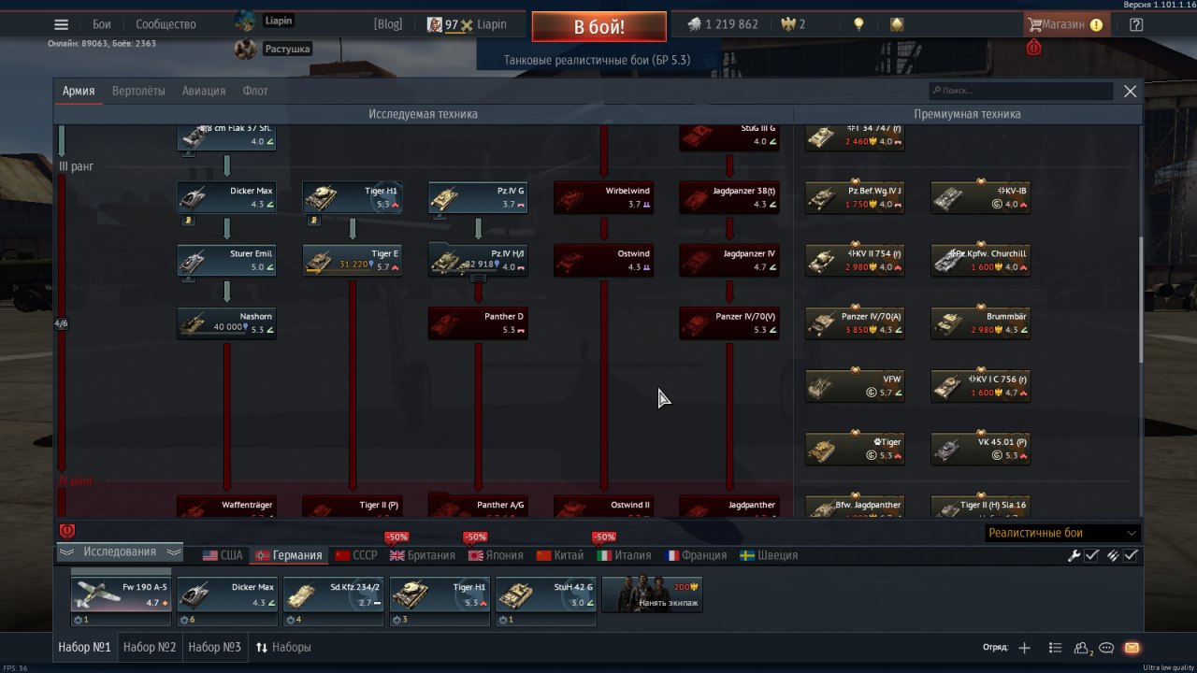Viewport: 1197px width, 673px height.
Task: Select premium Panzer IV/70(A)
Action: pyautogui.click(x=855, y=322)
